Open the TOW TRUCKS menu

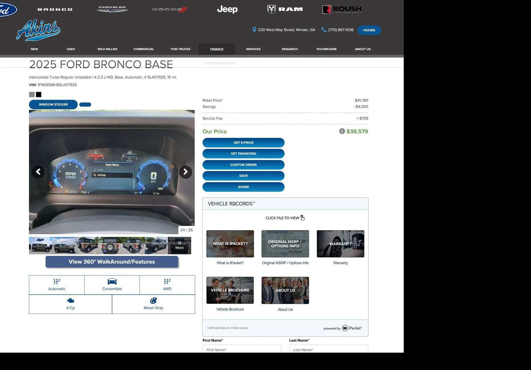click(180, 49)
